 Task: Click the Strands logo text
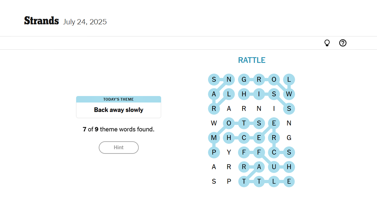point(41,21)
